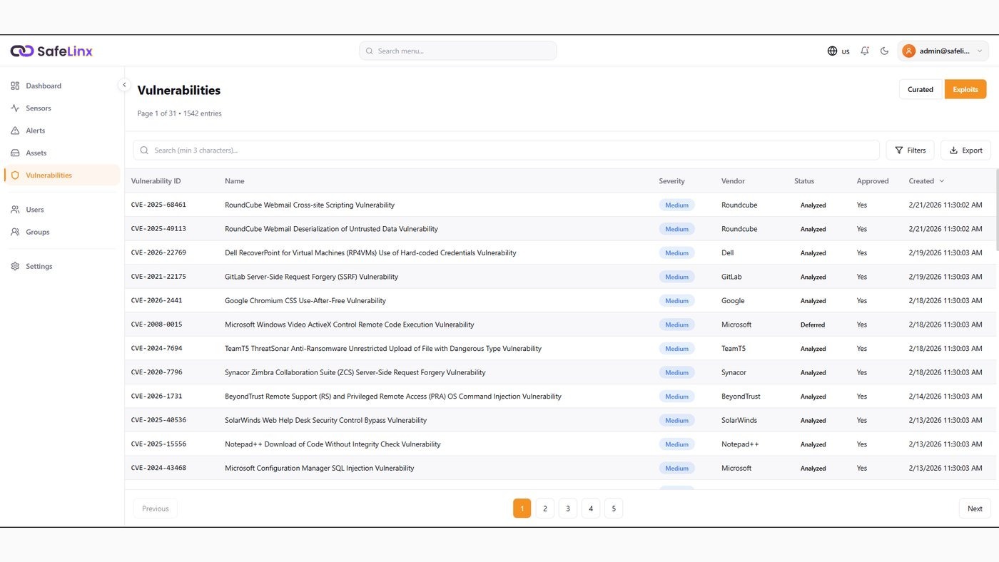
Task: Click the SafeLinx logo
Action: (x=51, y=51)
